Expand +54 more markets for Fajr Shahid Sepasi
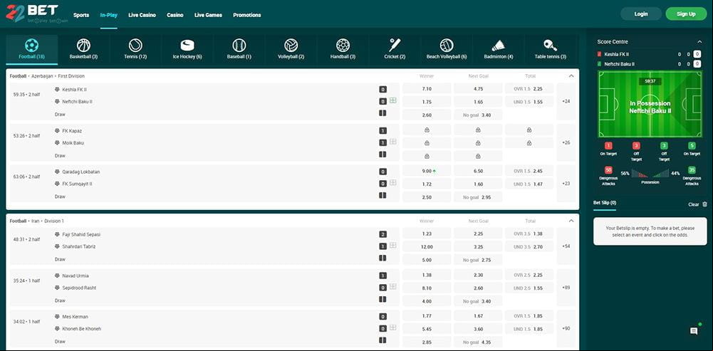 click(x=566, y=246)
